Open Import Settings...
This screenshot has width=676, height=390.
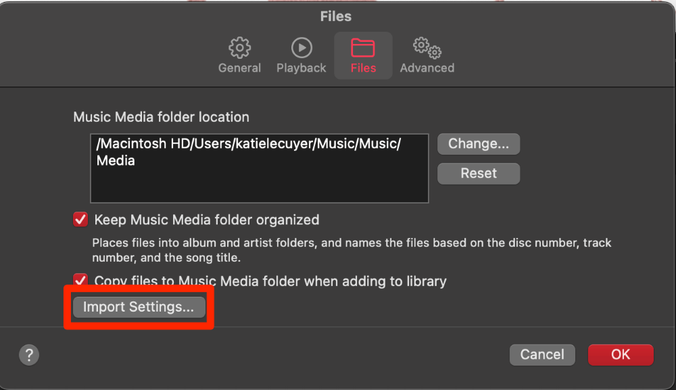point(139,307)
